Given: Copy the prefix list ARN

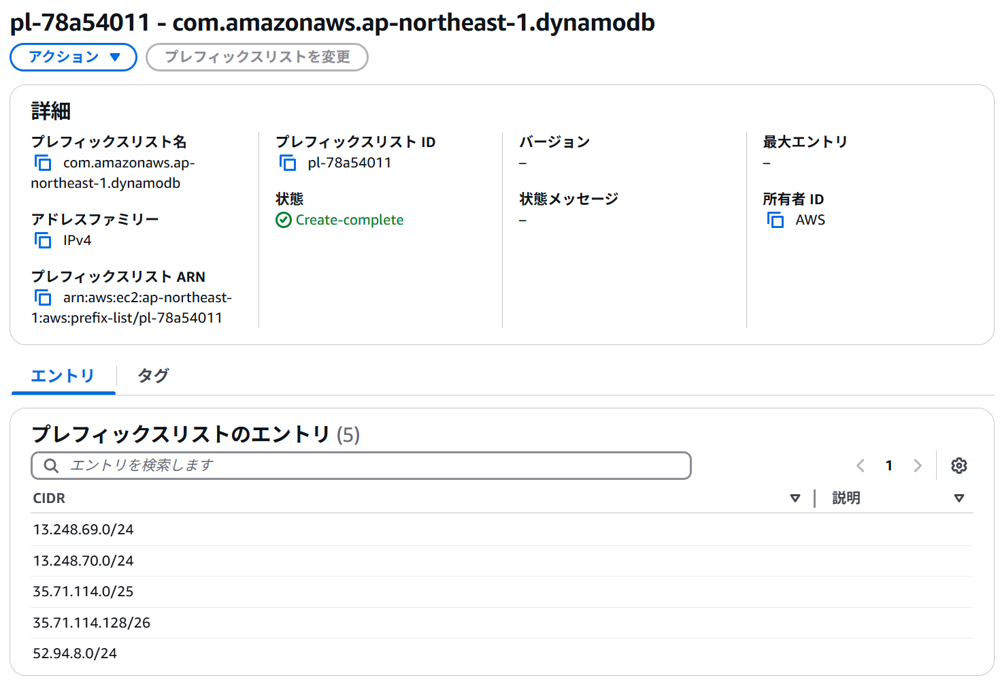Looking at the screenshot, I should coord(43,298).
